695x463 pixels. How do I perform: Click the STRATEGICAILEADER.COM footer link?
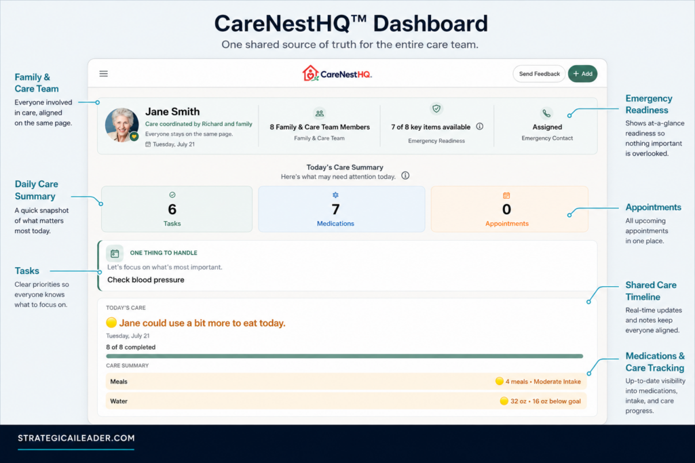(x=76, y=438)
